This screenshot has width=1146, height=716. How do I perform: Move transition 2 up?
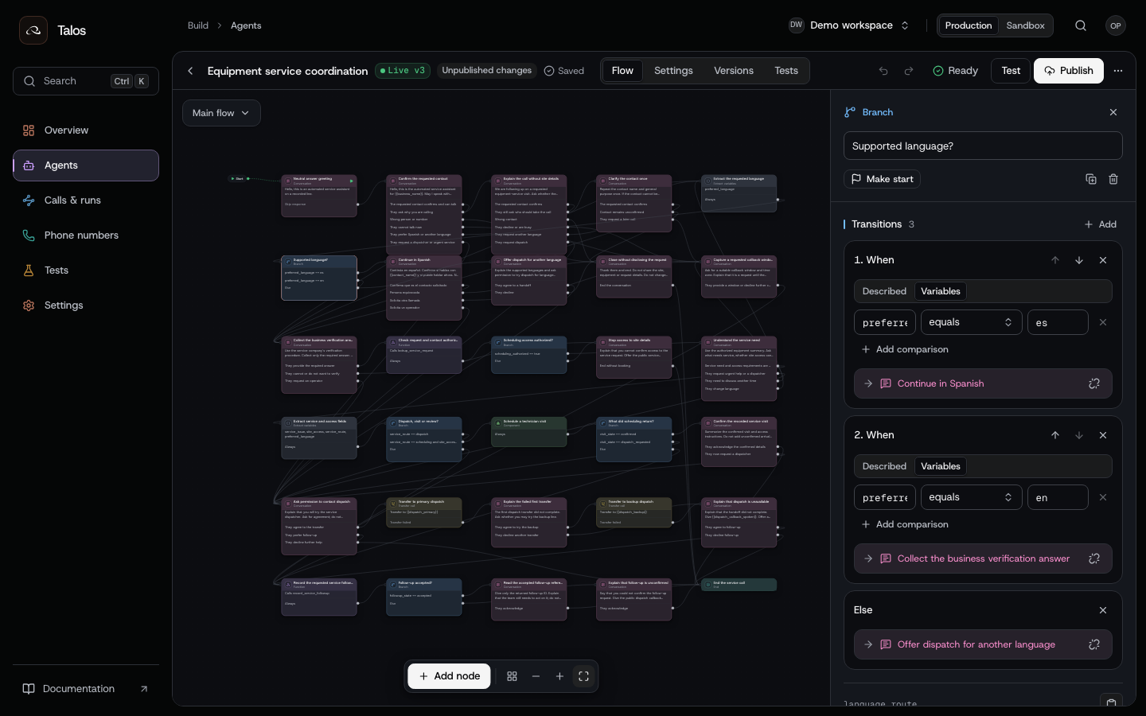pyautogui.click(x=1055, y=435)
